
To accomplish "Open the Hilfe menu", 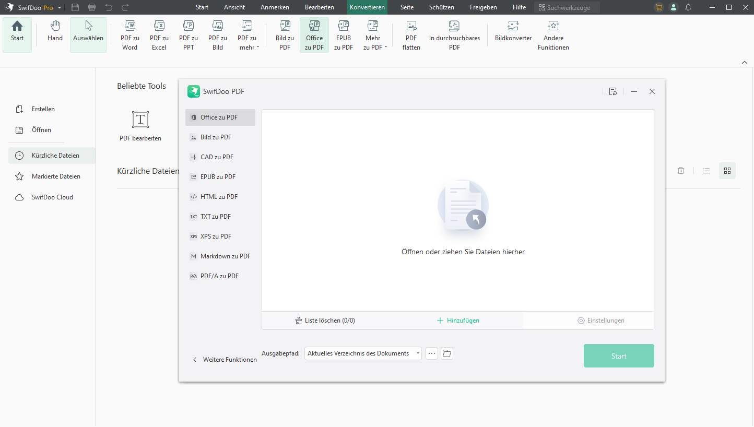I will pos(519,7).
